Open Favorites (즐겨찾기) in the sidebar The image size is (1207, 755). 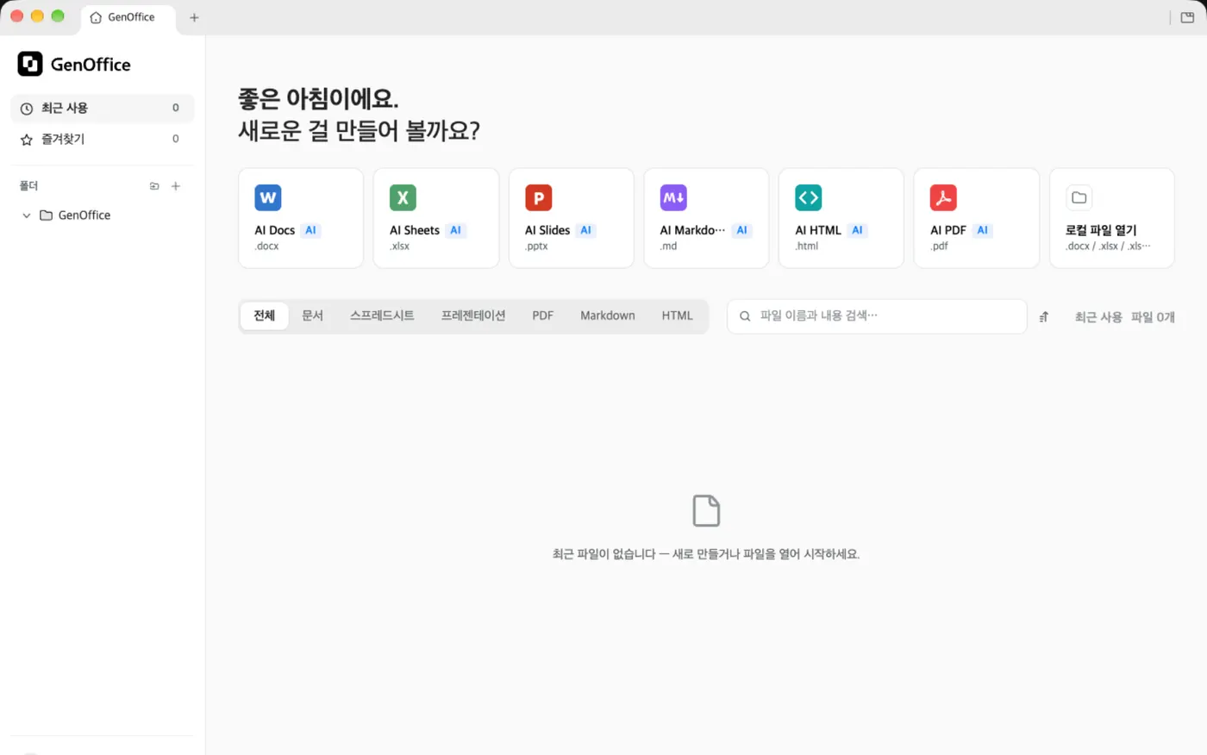tap(102, 139)
